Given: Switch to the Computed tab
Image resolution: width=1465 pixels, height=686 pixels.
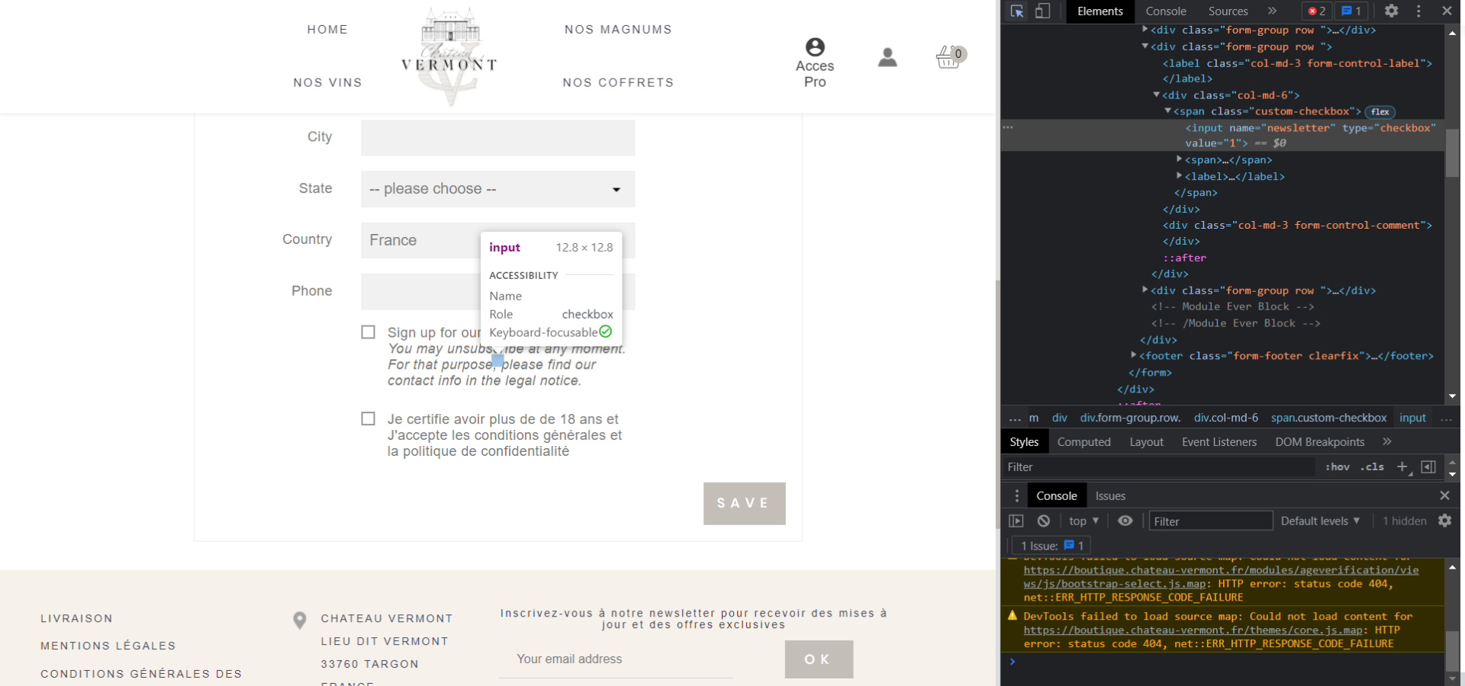Looking at the screenshot, I should 1083,442.
